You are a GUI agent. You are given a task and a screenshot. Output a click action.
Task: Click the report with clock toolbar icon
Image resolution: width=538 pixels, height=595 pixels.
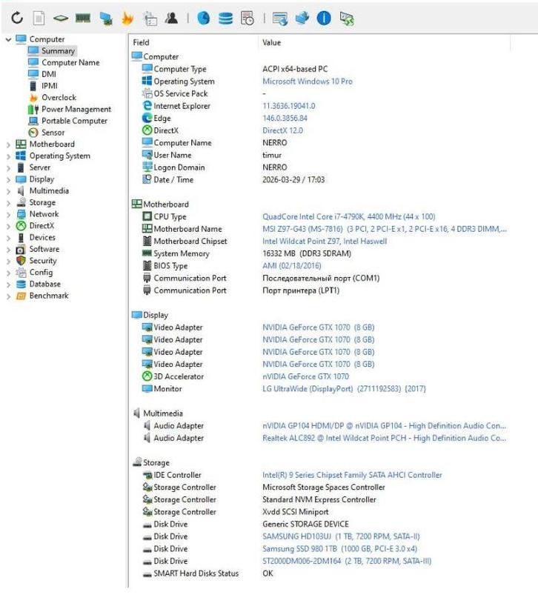click(x=248, y=18)
